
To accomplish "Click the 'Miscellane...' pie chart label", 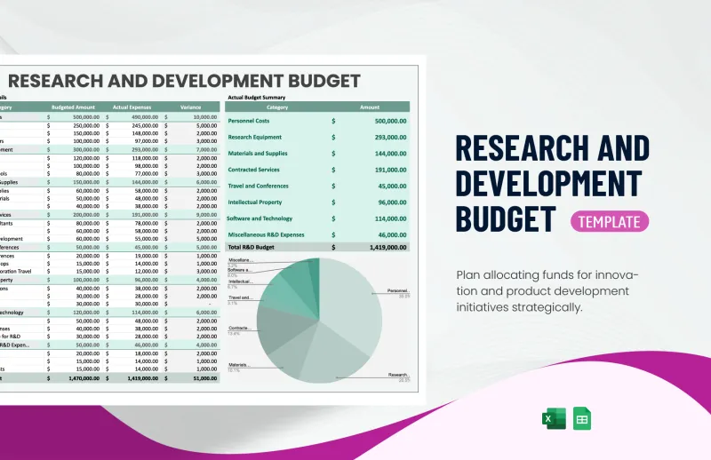I will click(240, 260).
